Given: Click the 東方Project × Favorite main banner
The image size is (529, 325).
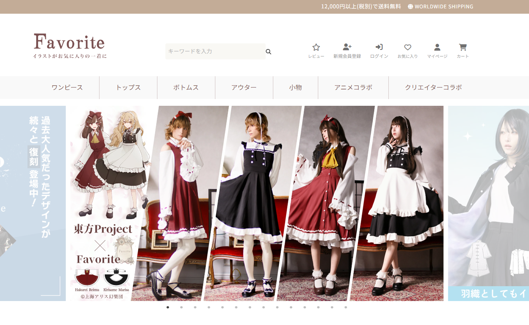Looking at the screenshot, I should [x=257, y=203].
